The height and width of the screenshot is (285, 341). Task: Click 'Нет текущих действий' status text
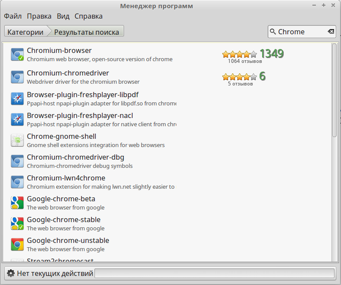[x=55, y=273]
